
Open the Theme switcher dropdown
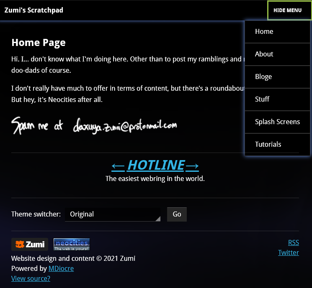click(x=113, y=214)
